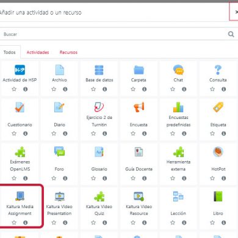Select the Encuesta megaphone icon
This screenshot has width=238, height=238.
click(x=139, y=107)
